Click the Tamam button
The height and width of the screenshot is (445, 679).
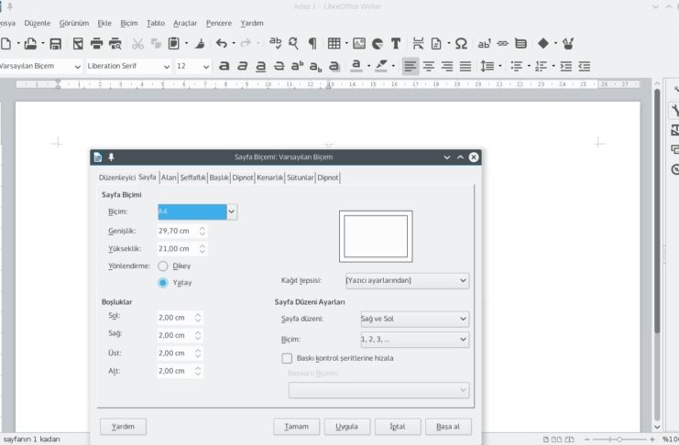click(x=297, y=427)
